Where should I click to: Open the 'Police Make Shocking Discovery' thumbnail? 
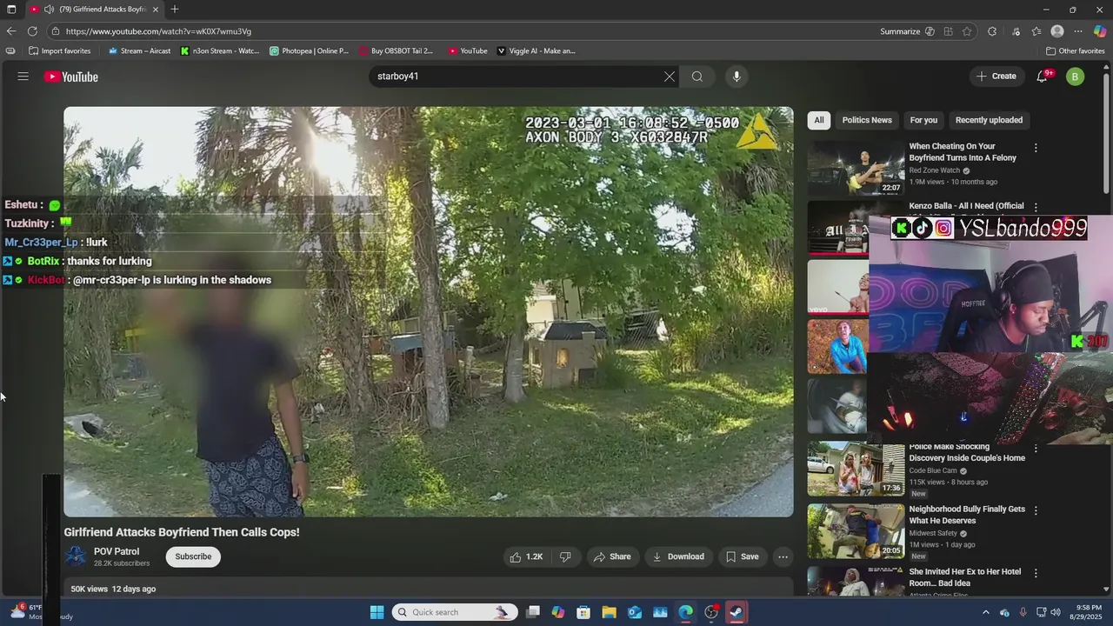click(x=856, y=469)
